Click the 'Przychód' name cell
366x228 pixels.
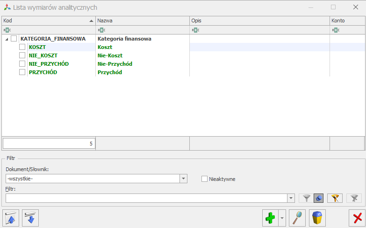tap(110, 72)
